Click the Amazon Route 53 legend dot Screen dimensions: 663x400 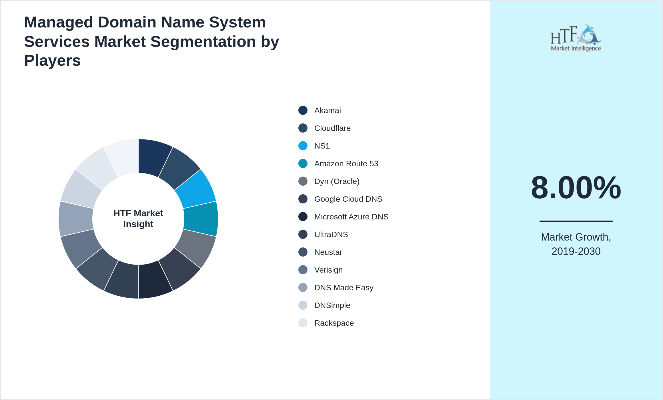tap(302, 164)
